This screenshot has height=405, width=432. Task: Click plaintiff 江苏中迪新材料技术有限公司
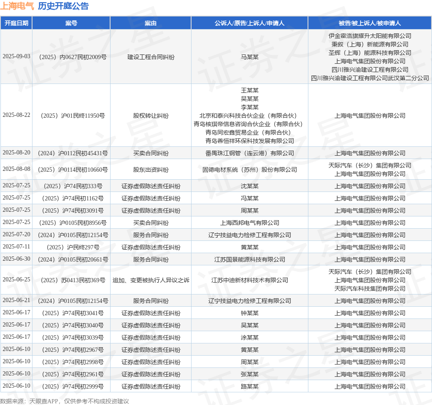point(250,280)
